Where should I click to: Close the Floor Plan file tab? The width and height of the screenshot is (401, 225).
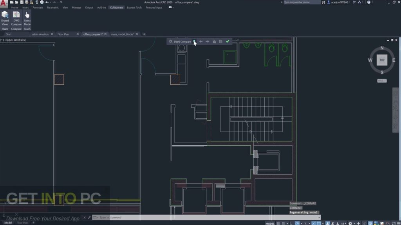[78, 34]
